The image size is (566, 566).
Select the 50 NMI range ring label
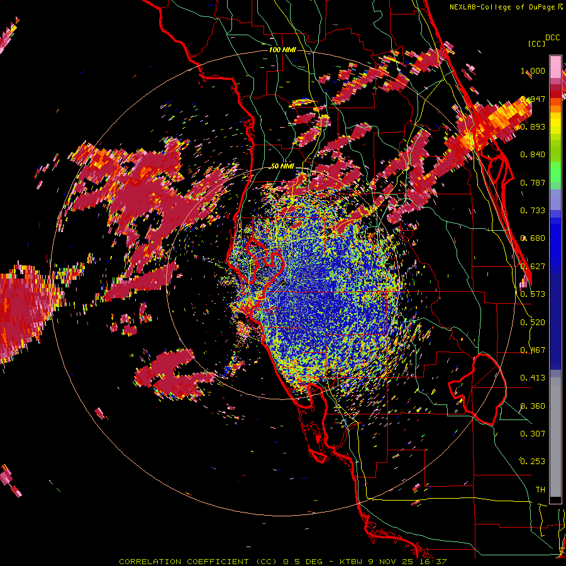(x=282, y=166)
